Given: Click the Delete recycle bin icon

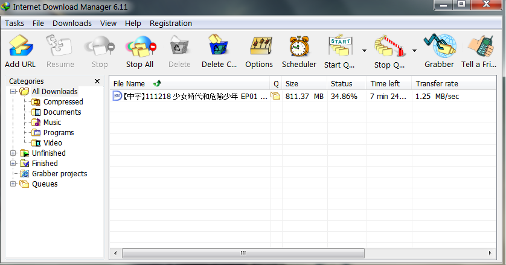Looking at the screenshot, I should point(179,46).
